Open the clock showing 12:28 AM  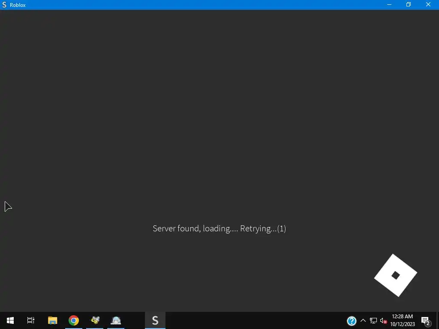[x=402, y=320]
